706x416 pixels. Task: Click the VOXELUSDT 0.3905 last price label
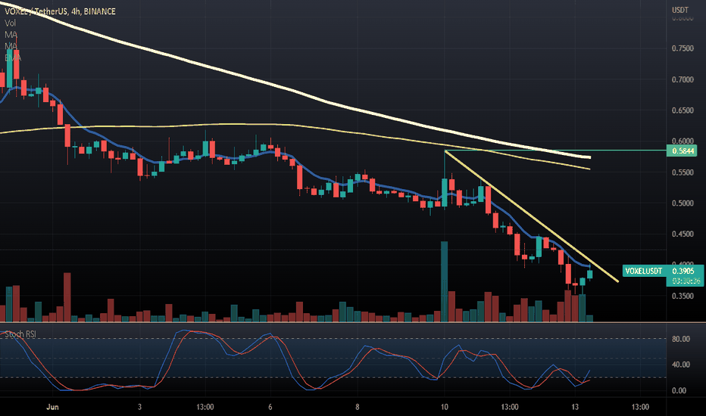pyautogui.click(x=663, y=271)
